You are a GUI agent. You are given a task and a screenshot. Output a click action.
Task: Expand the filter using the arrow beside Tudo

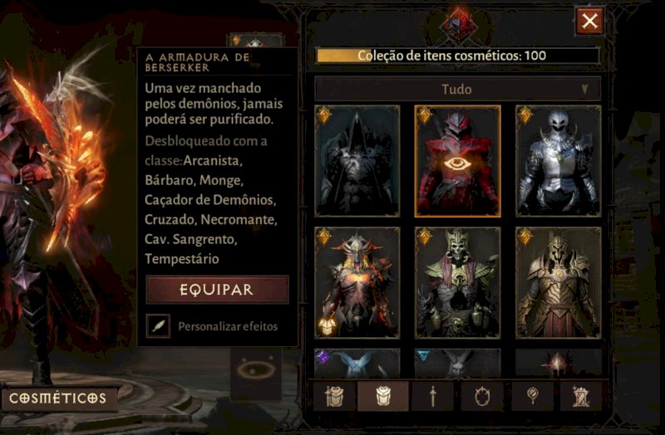coord(585,89)
